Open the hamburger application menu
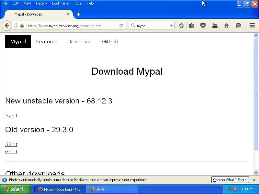The height and width of the screenshot is (194, 259). (252, 26)
